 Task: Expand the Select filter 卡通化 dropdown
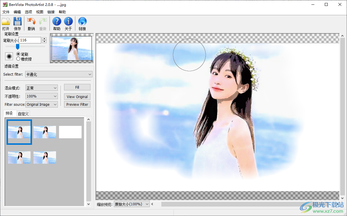pos(59,74)
